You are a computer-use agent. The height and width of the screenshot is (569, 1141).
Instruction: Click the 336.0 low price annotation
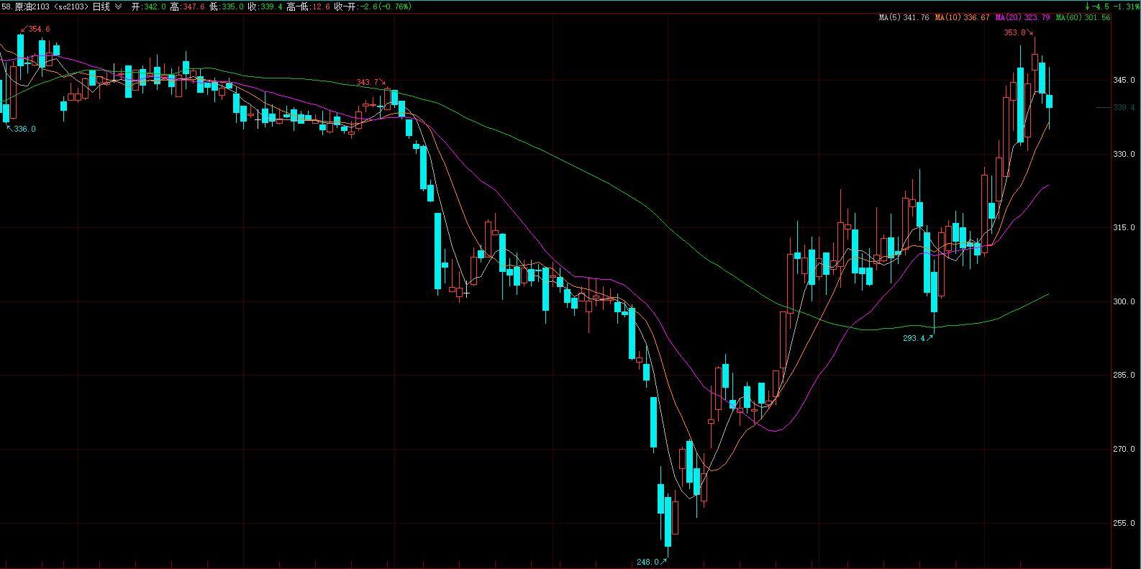point(24,129)
